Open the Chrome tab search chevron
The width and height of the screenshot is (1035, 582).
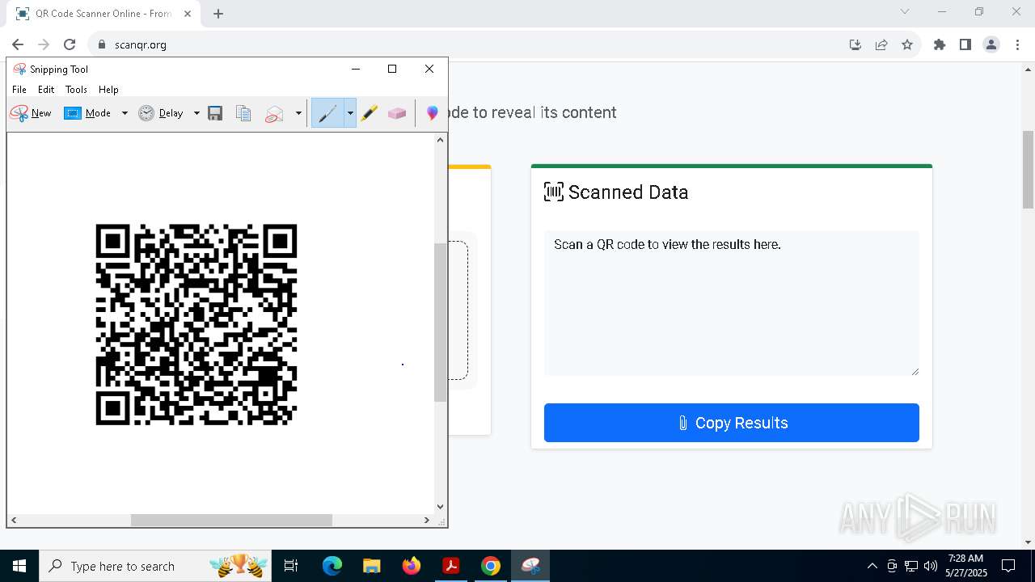click(905, 11)
